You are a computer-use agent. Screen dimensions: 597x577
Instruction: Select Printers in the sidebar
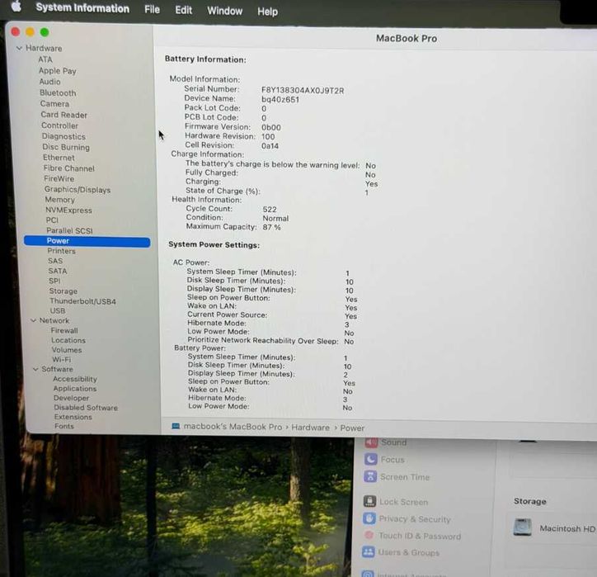pos(61,251)
